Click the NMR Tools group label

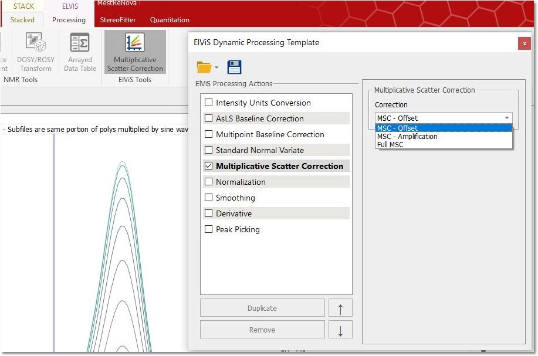21,80
